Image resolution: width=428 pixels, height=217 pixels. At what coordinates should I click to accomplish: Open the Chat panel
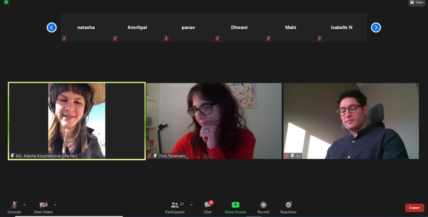pyautogui.click(x=208, y=207)
